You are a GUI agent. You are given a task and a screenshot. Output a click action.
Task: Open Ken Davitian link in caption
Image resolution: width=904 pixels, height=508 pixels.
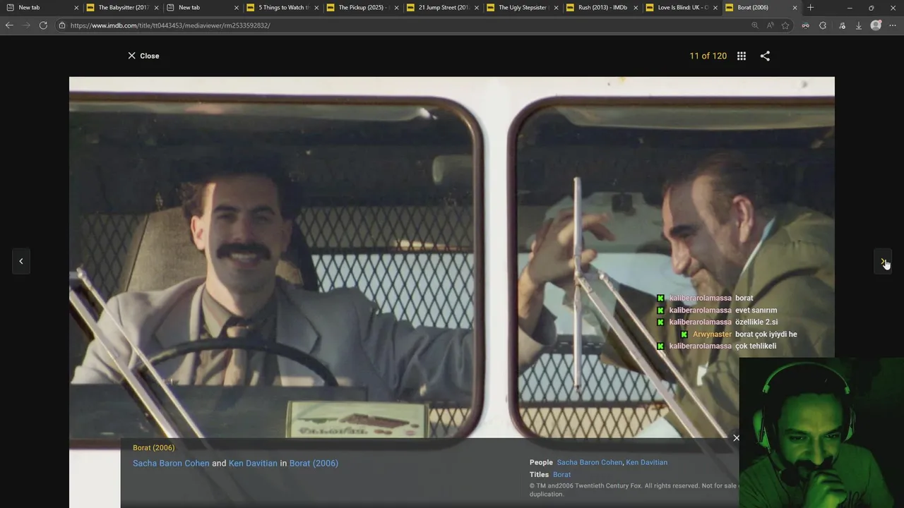coord(253,464)
